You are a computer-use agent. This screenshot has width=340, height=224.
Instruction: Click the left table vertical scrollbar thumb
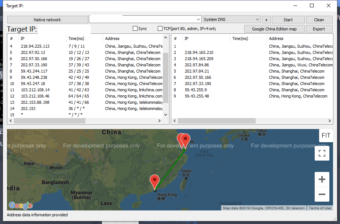166,78
